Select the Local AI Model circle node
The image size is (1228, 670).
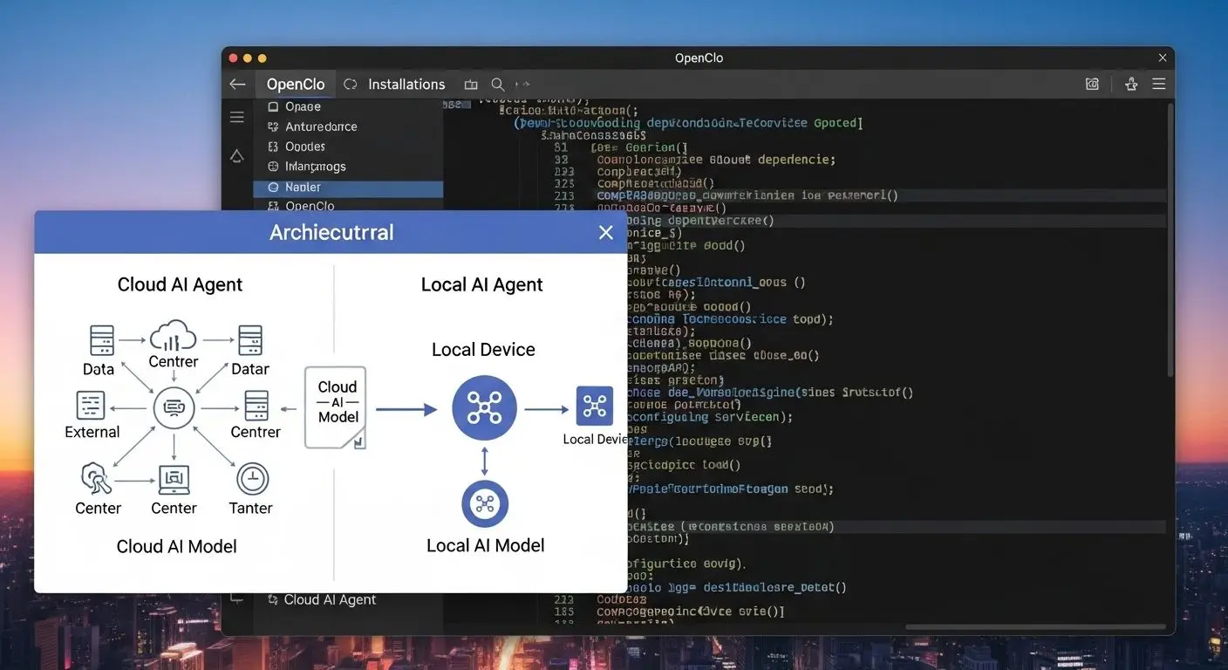pos(484,503)
